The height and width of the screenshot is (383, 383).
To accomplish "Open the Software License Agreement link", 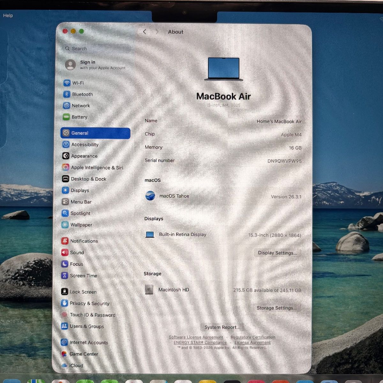I will [196, 337].
